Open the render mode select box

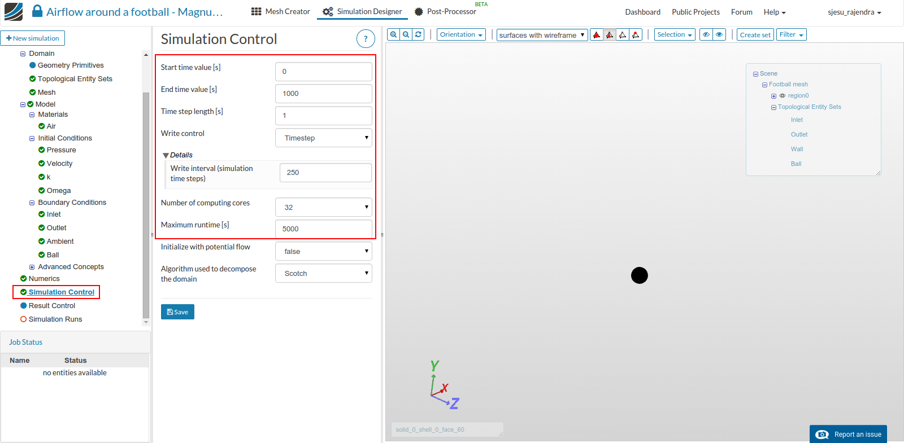[542, 35]
